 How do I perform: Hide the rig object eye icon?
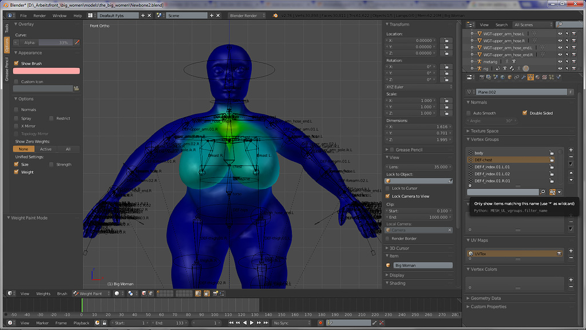click(x=560, y=69)
